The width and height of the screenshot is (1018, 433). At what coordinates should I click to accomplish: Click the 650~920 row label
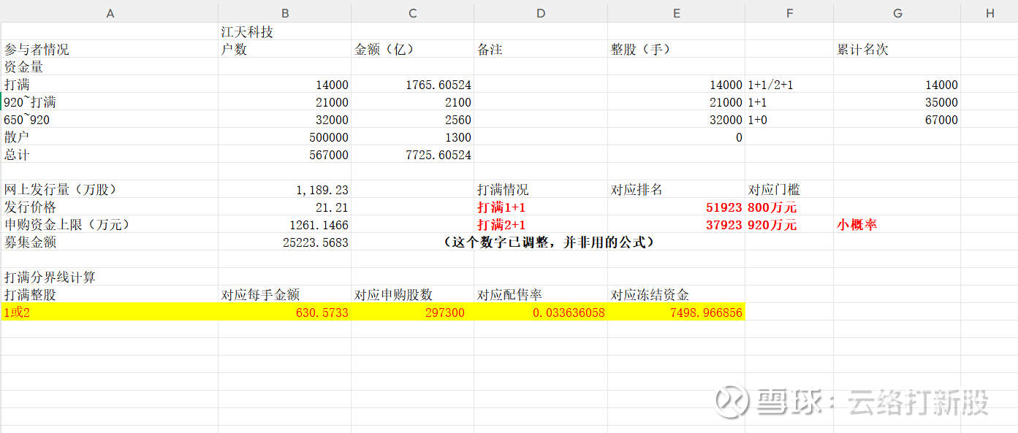[110, 119]
